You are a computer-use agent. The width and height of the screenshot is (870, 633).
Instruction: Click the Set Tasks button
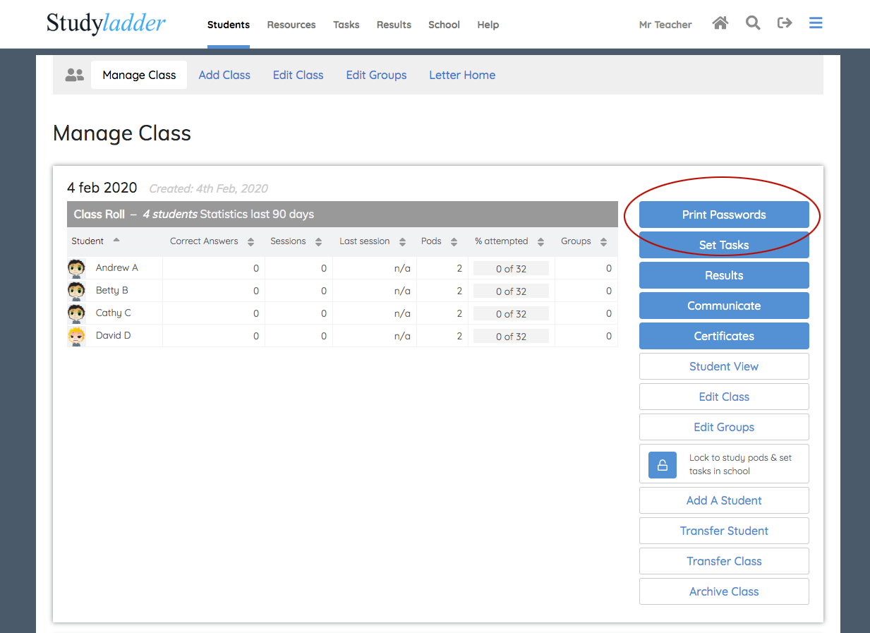coord(724,245)
